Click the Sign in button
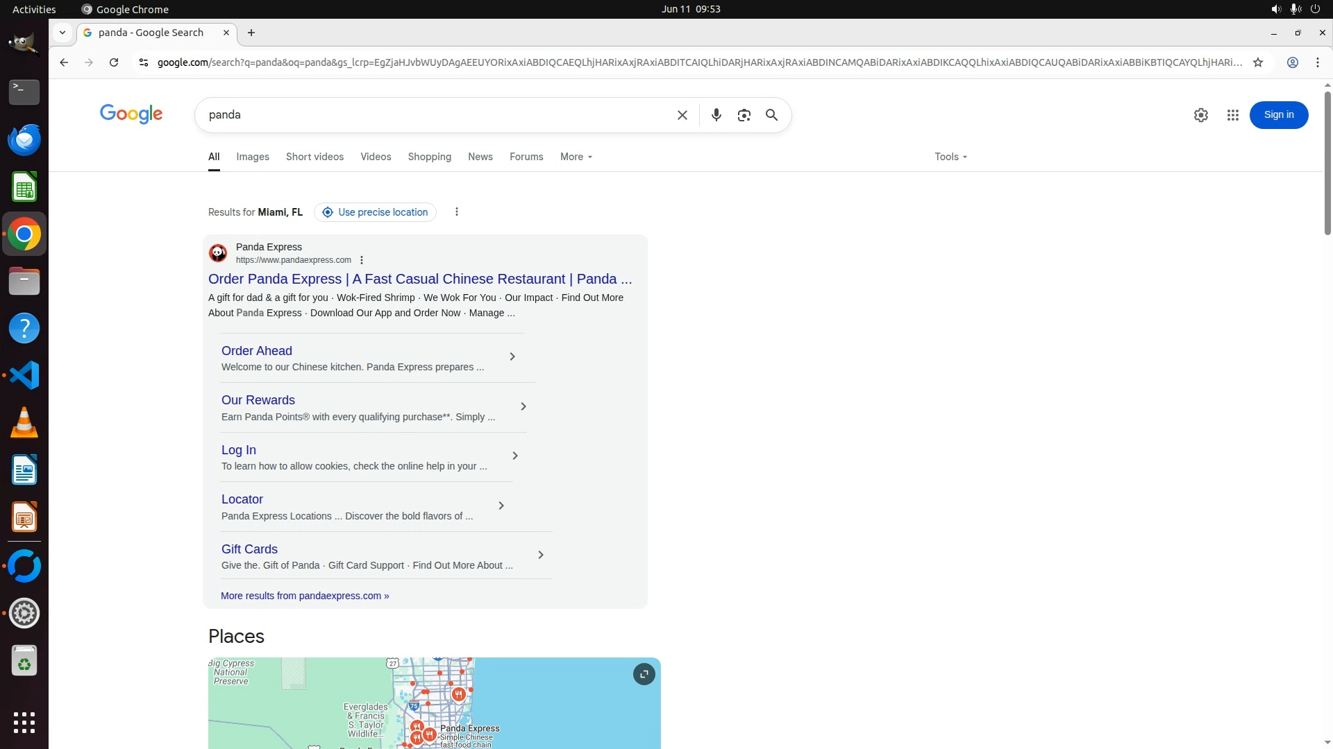The image size is (1333, 749). pyautogui.click(x=1278, y=115)
